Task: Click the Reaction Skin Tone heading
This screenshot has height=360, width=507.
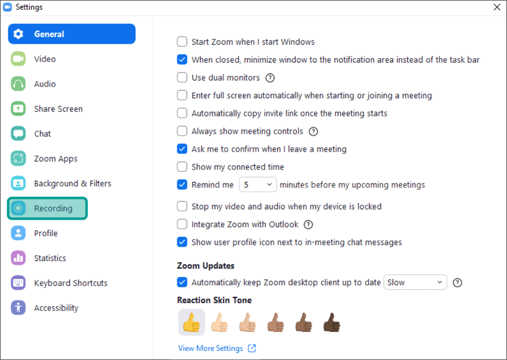Action: click(215, 300)
